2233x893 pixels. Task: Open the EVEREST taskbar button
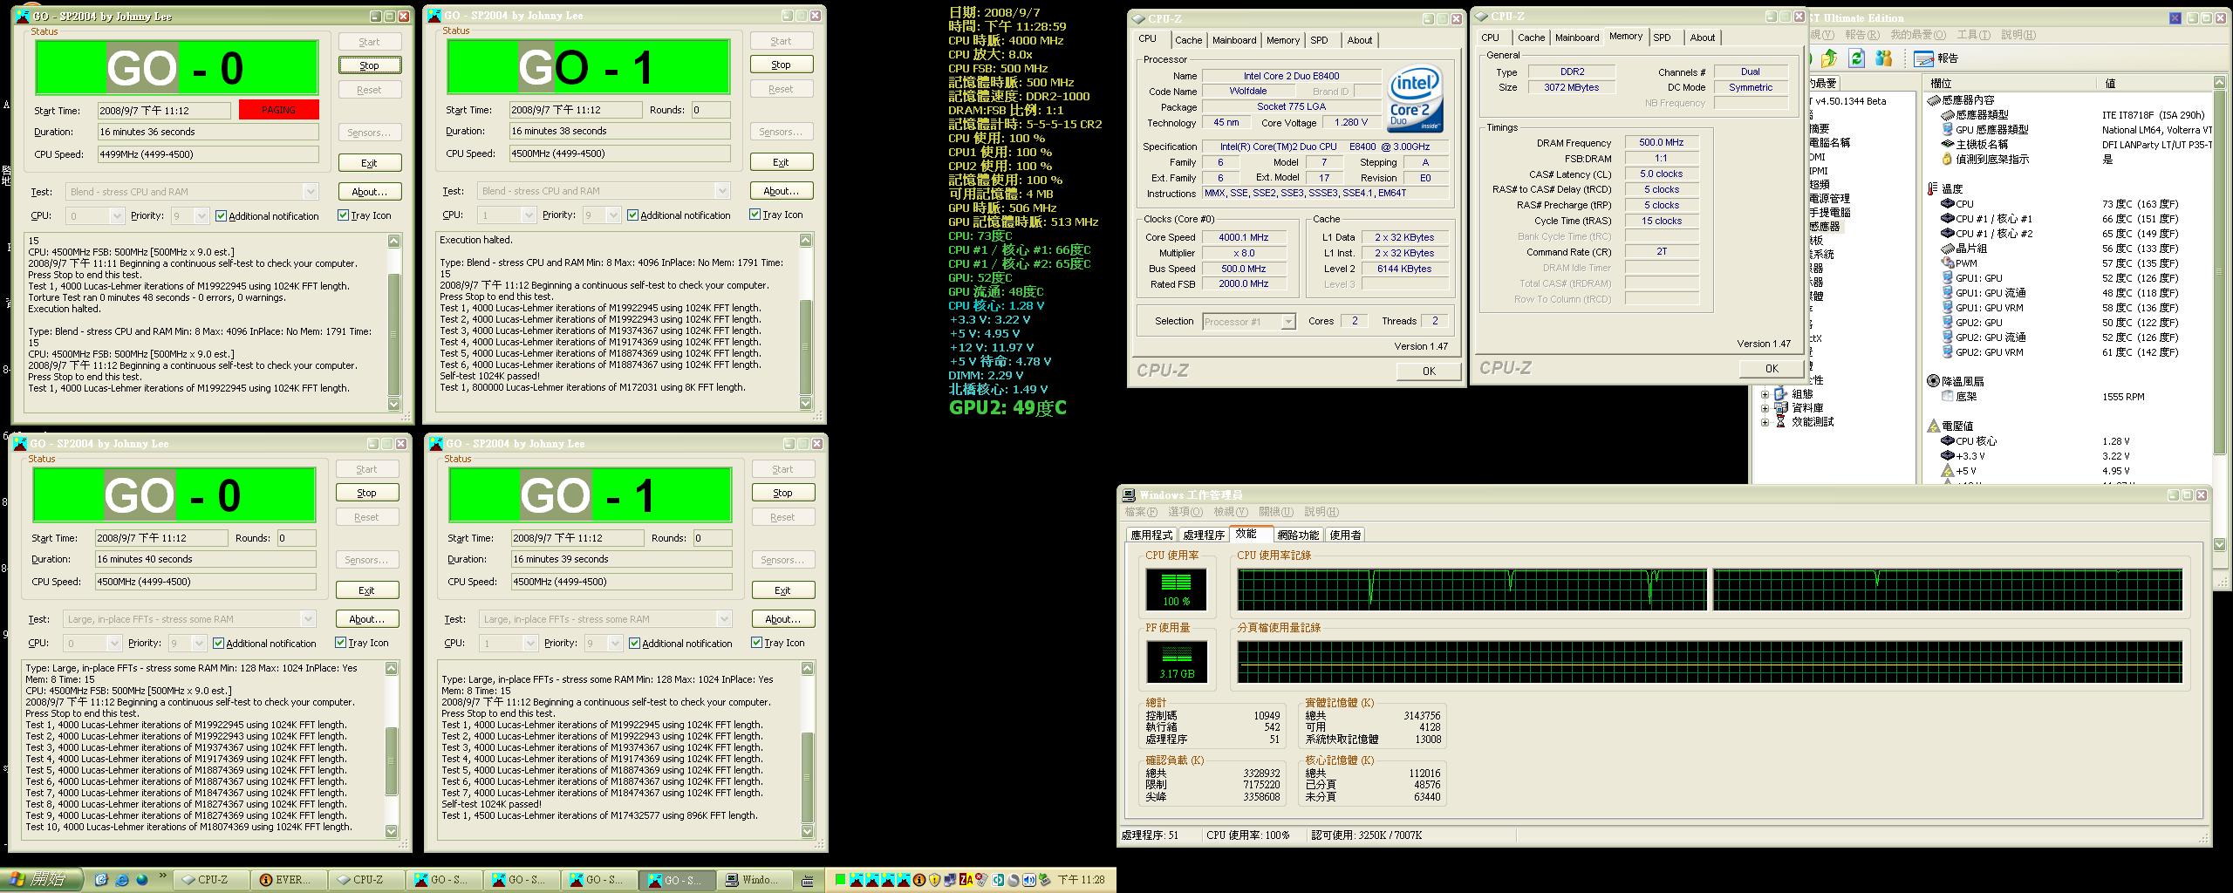285,880
